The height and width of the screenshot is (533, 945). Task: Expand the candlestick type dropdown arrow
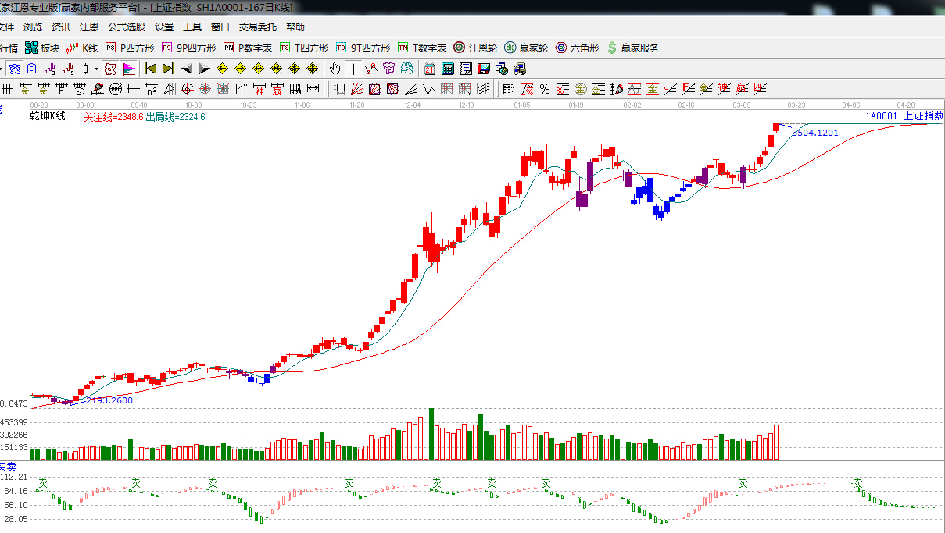point(97,69)
